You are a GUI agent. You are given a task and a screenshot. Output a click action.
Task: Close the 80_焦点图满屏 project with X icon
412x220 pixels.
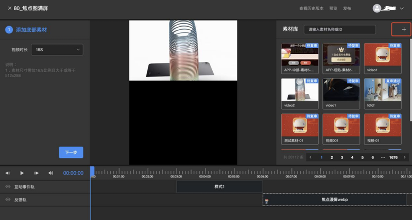pos(9,8)
